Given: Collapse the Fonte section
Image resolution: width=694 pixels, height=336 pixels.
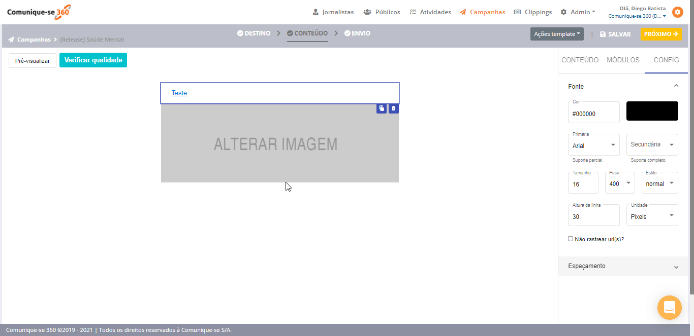Looking at the screenshot, I should point(676,86).
